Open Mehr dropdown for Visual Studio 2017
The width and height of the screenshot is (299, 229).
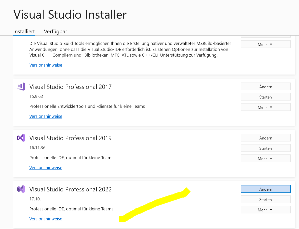point(265,107)
